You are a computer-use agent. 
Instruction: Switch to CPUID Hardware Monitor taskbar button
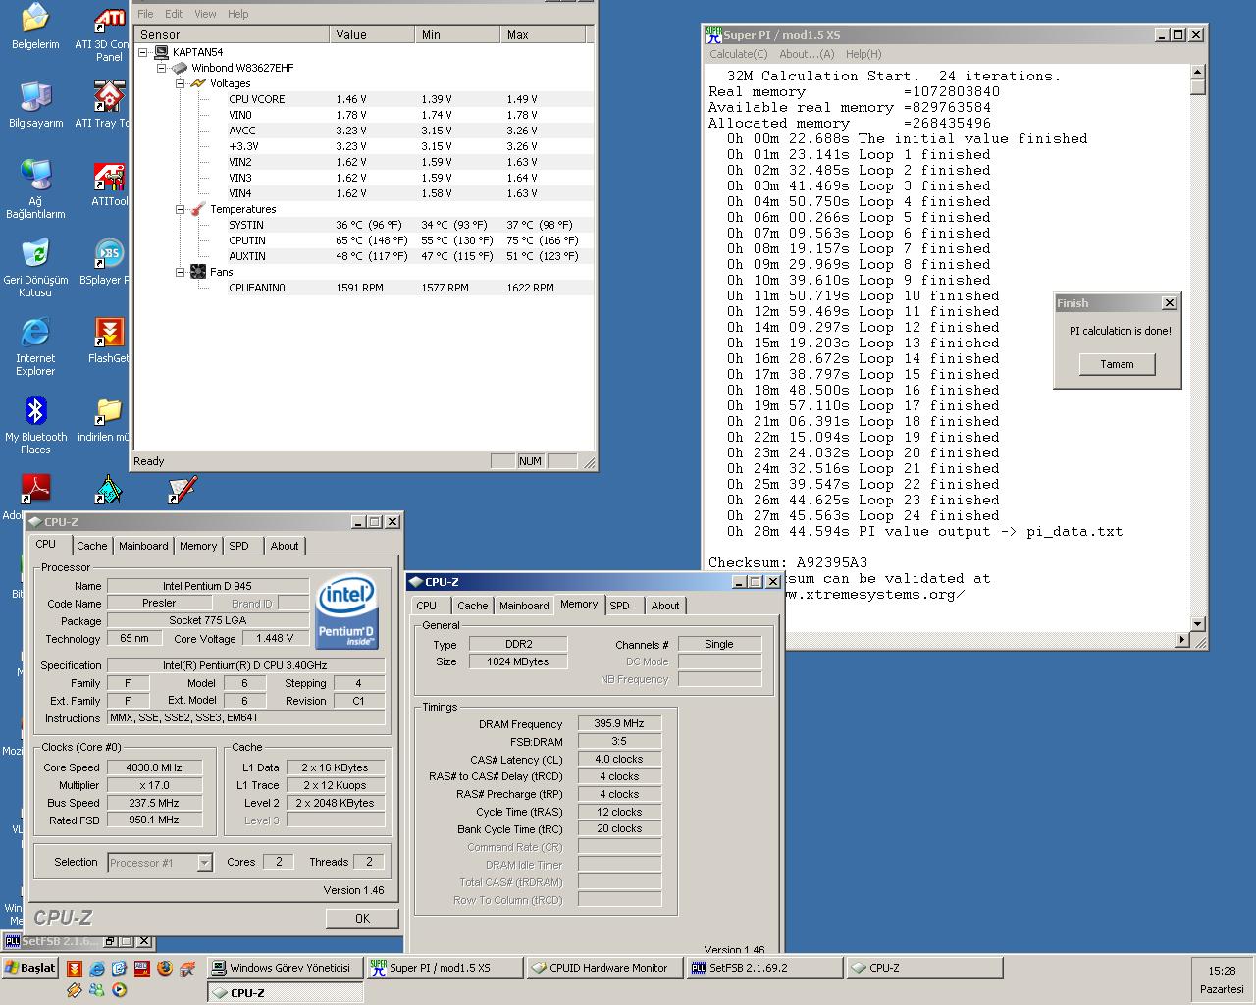(x=603, y=968)
